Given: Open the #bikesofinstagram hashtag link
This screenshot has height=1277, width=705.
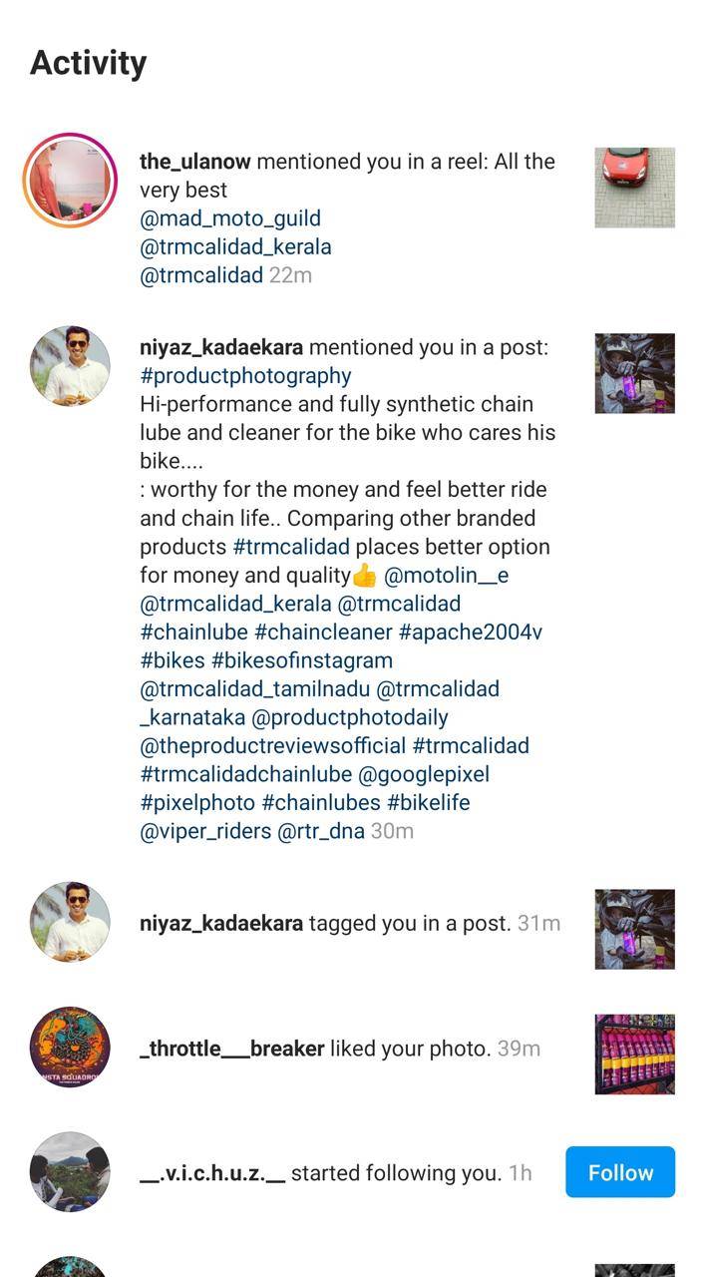Looking at the screenshot, I should 302,660.
